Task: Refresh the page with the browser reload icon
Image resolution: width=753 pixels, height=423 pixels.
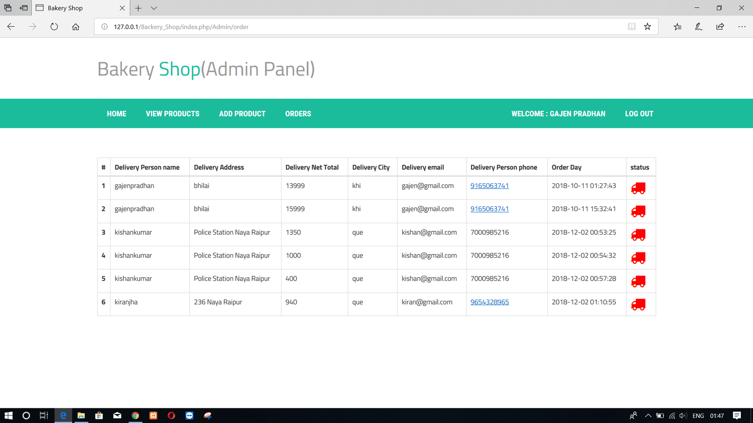Action: (x=54, y=27)
